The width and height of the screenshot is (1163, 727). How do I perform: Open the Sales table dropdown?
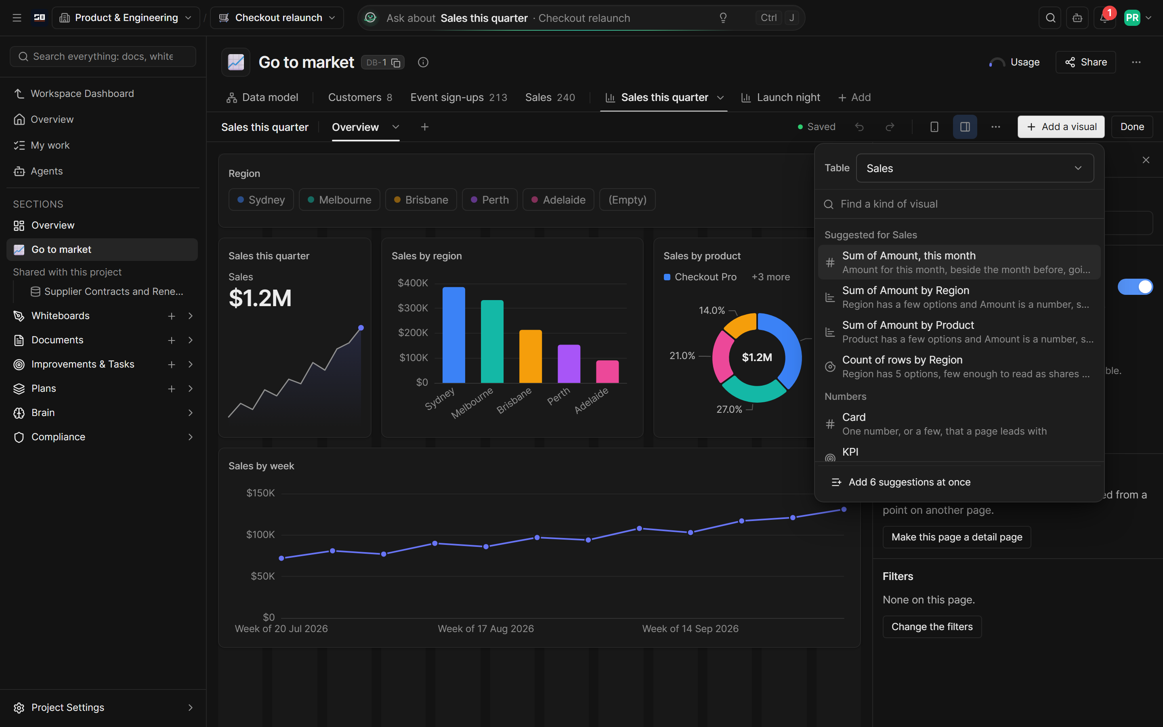point(974,168)
